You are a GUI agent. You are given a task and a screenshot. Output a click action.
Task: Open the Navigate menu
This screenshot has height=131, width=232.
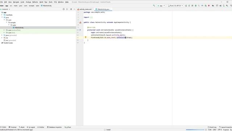click(x=16, y=2)
